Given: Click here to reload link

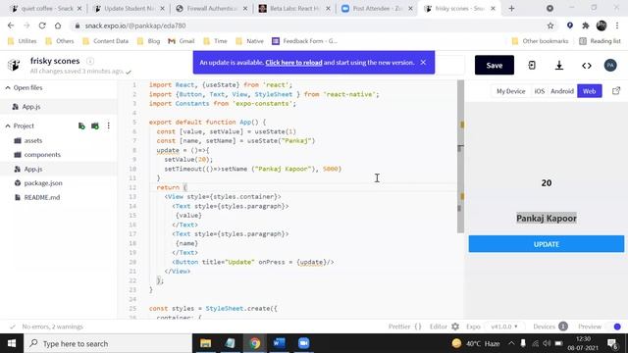Looking at the screenshot, I should 293,63.
